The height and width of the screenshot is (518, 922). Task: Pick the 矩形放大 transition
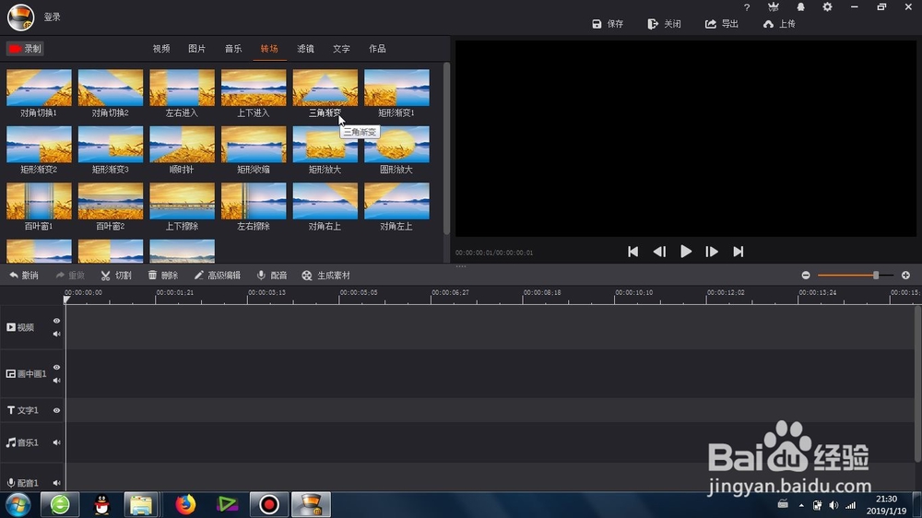(x=325, y=144)
